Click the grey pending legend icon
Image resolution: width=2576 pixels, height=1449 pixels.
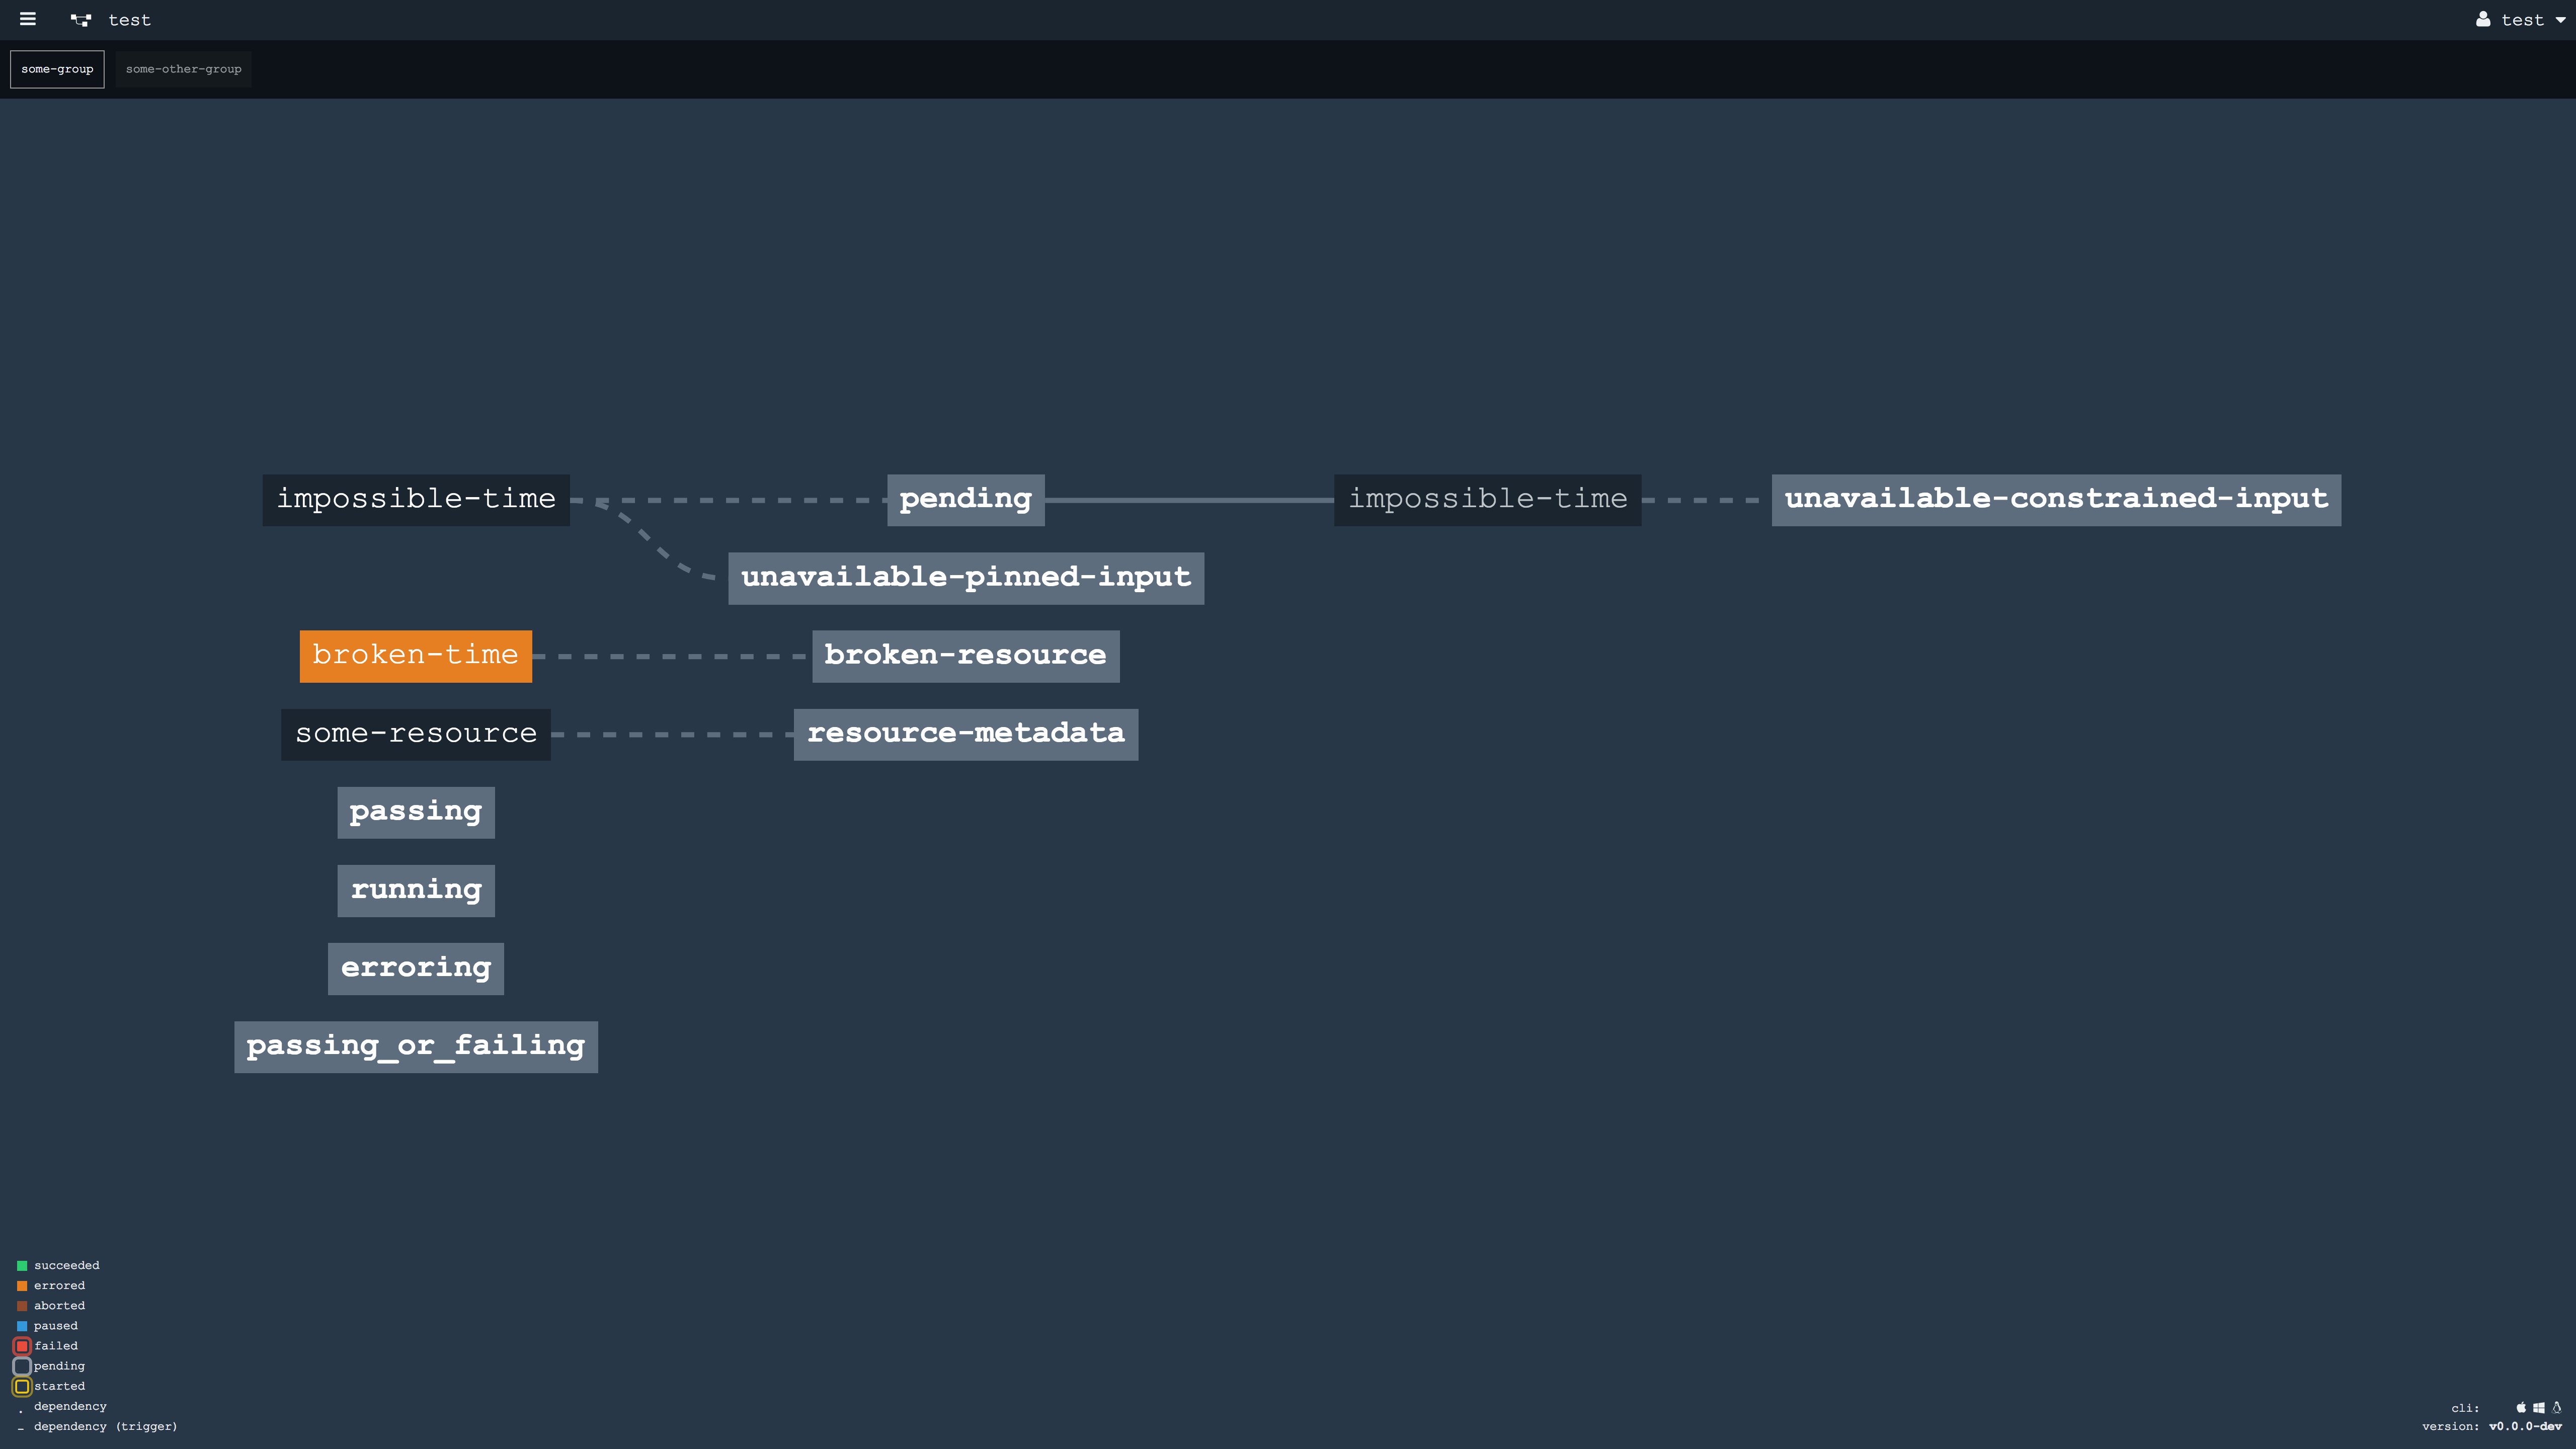click(22, 1365)
